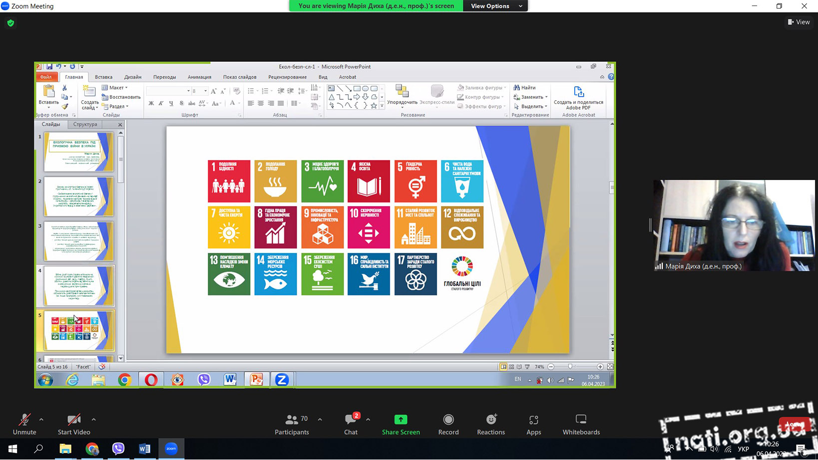Viewport: 818px width, 460px height.
Task: Open Opera in shared screen taskbar
Action: tap(151, 380)
